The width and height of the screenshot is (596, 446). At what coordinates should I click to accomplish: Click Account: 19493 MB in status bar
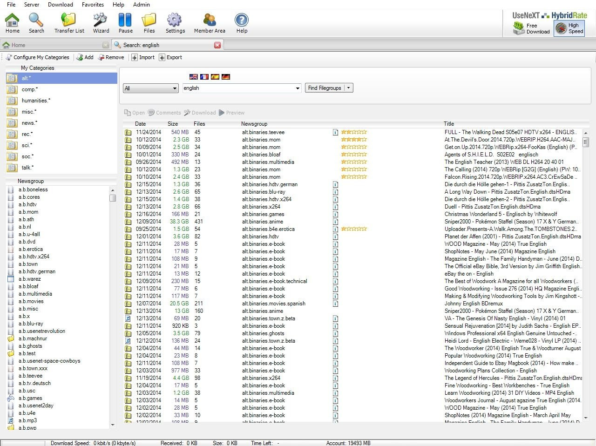(348, 443)
